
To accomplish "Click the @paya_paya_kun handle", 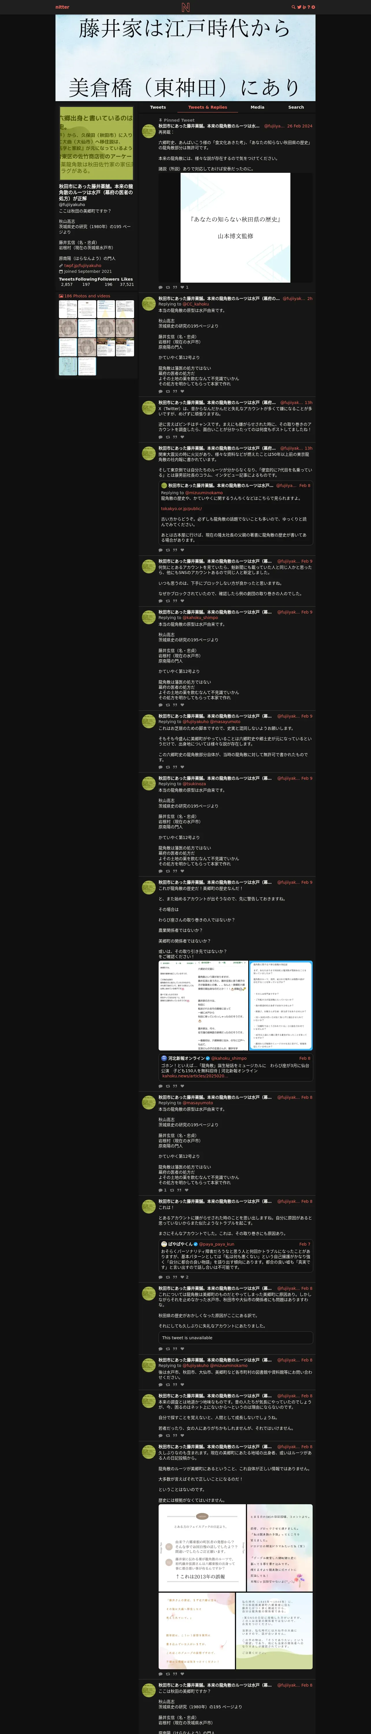I will pos(217,1244).
